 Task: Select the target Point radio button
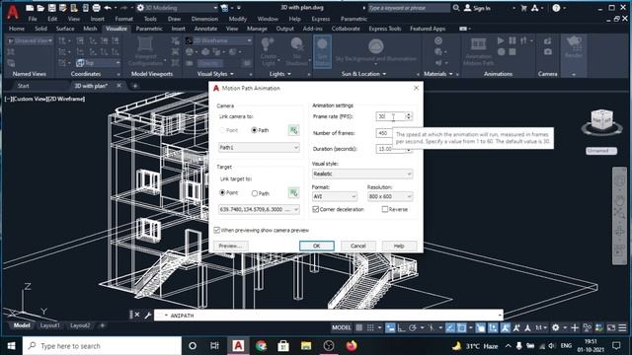point(222,193)
